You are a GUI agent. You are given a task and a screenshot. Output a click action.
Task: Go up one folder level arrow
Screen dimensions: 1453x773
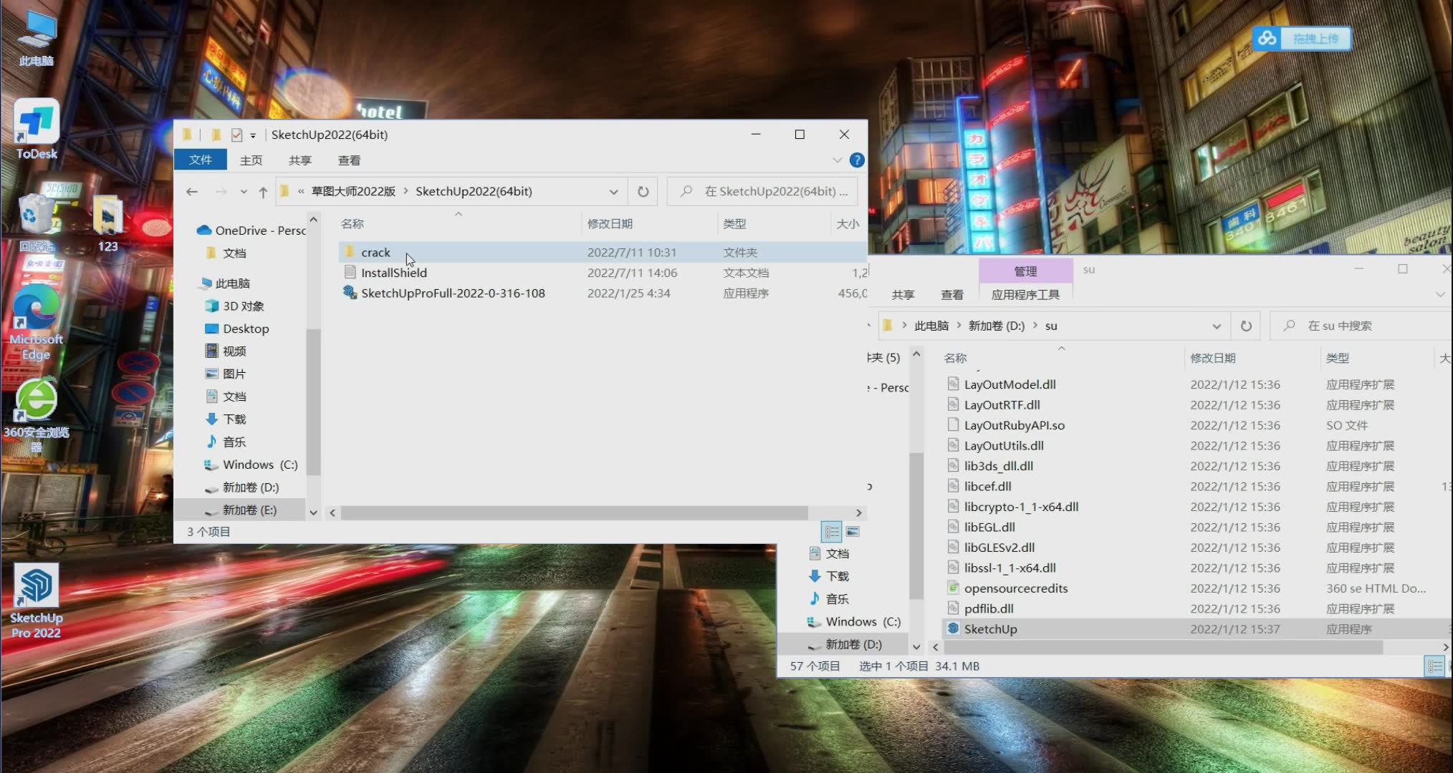(x=263, y=192)
